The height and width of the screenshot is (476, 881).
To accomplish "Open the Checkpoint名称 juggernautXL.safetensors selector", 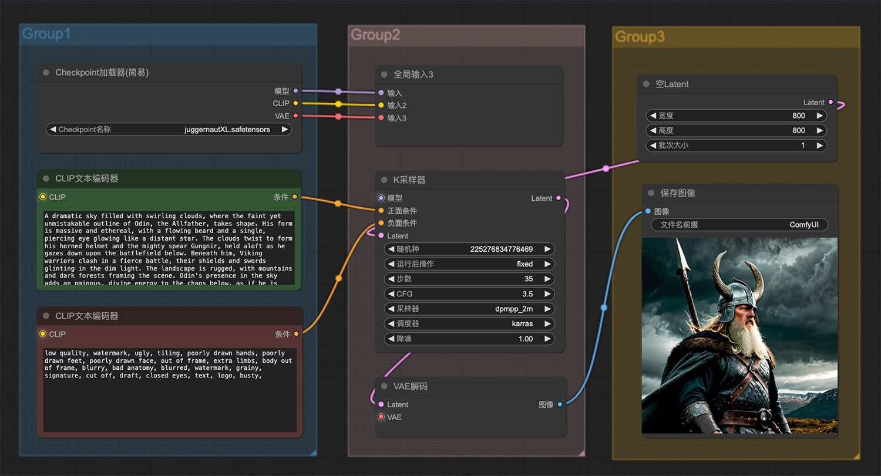I will point(169,129).
